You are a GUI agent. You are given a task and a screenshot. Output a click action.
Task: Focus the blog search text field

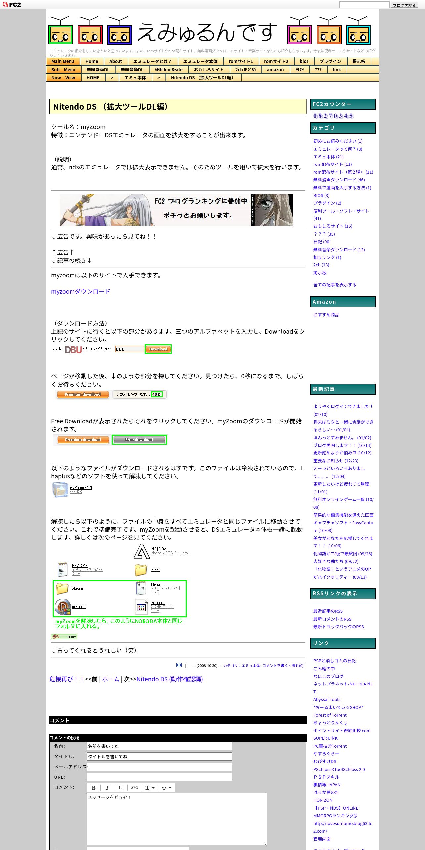364,5
